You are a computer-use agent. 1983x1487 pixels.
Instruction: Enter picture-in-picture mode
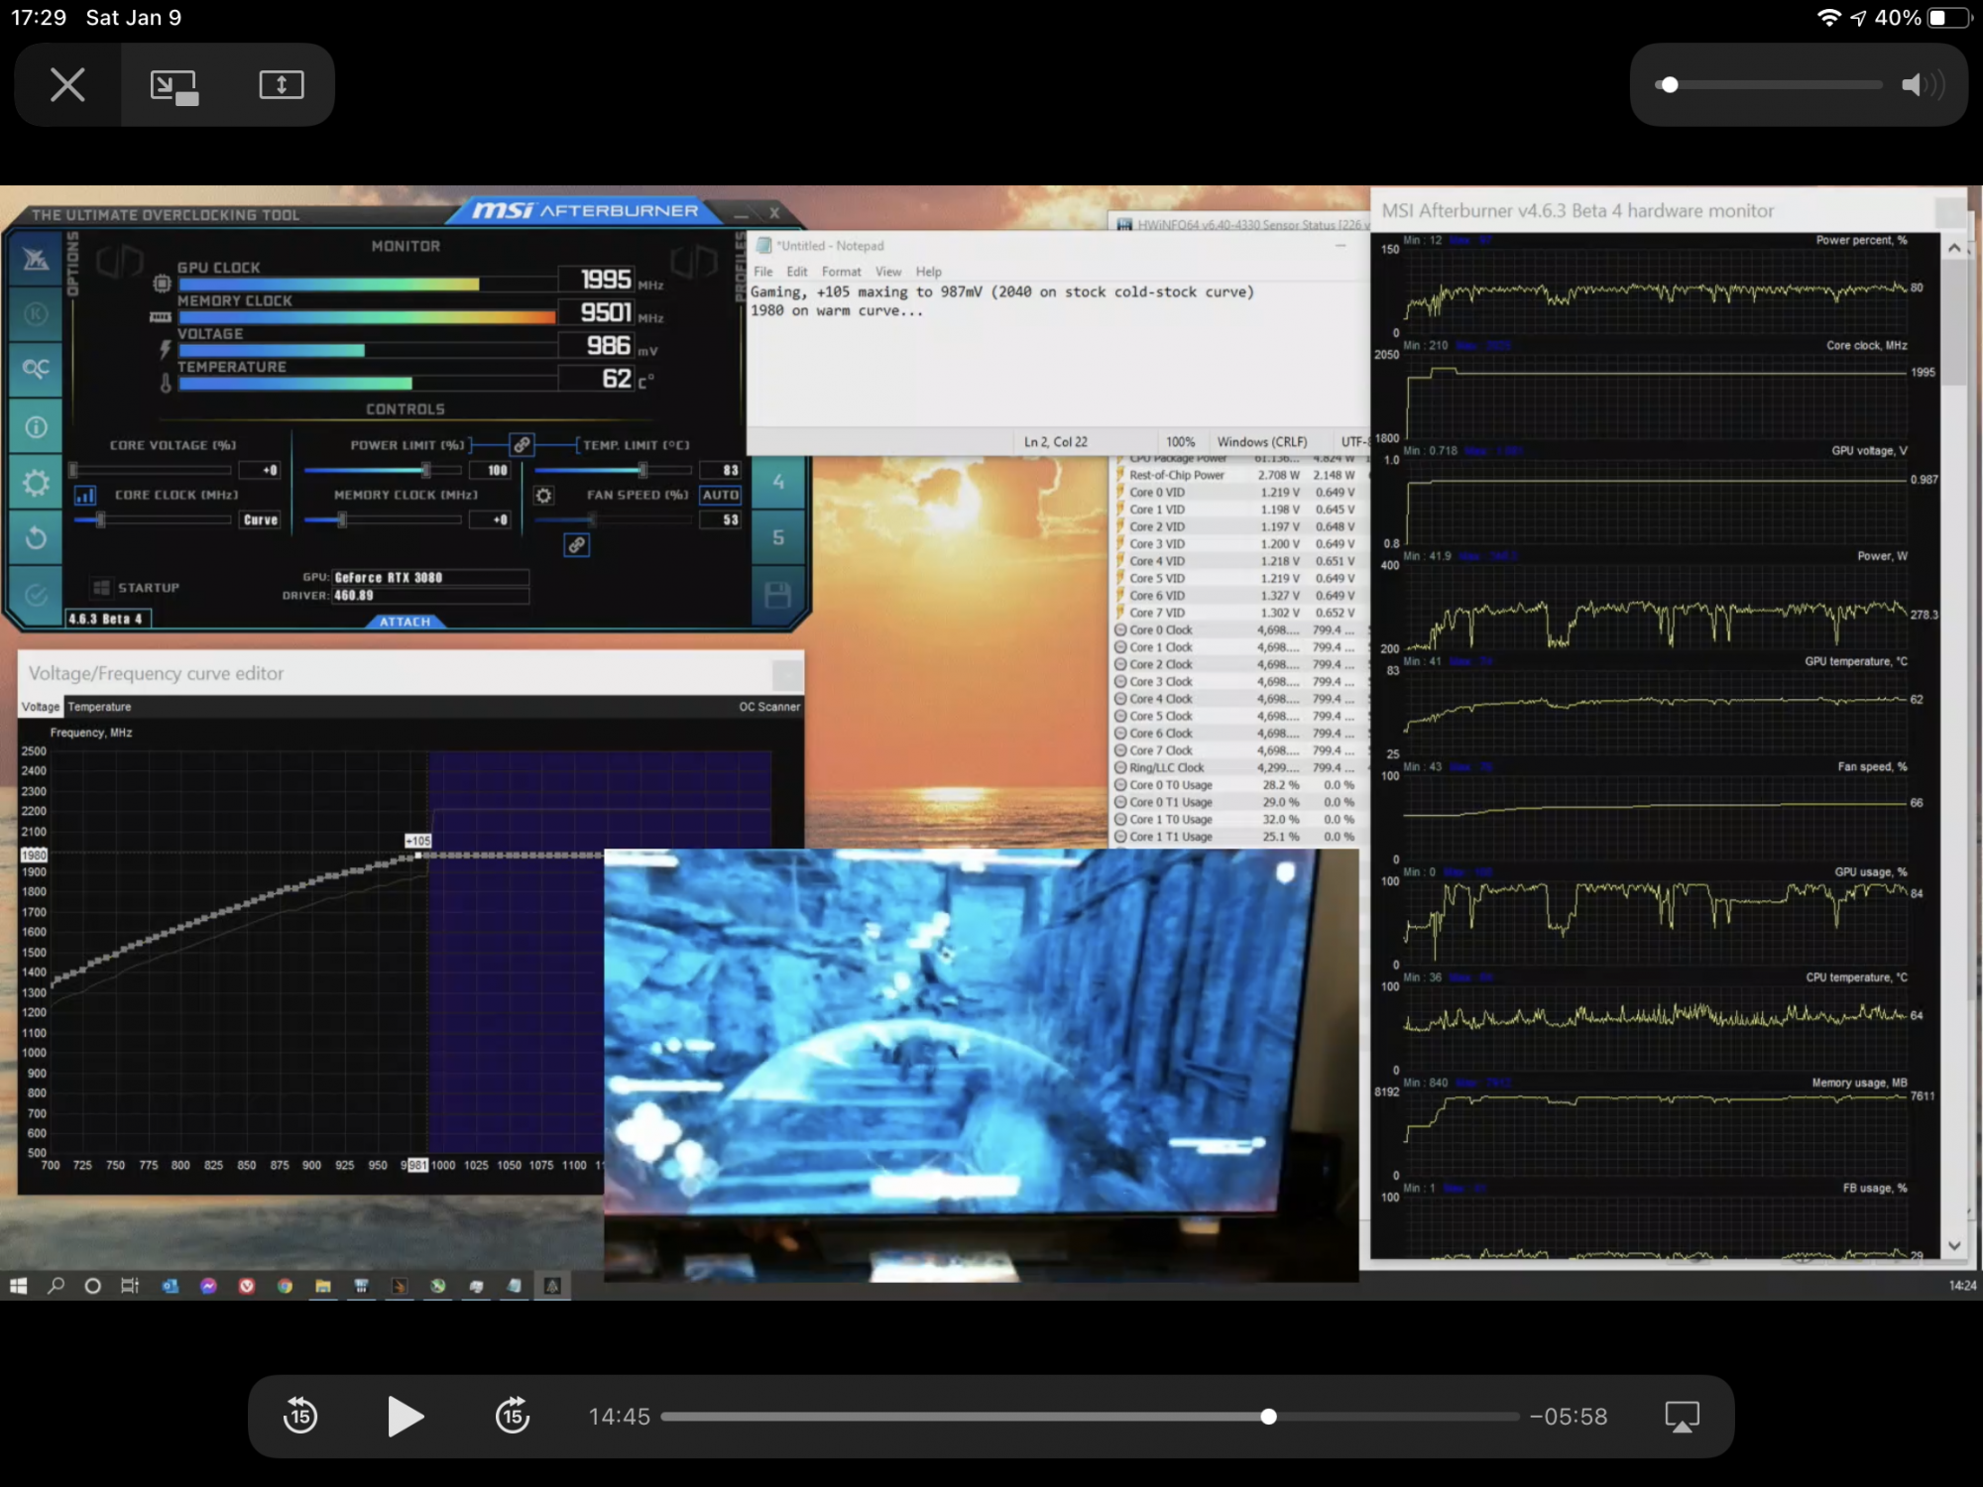click(x=175, y=85)
